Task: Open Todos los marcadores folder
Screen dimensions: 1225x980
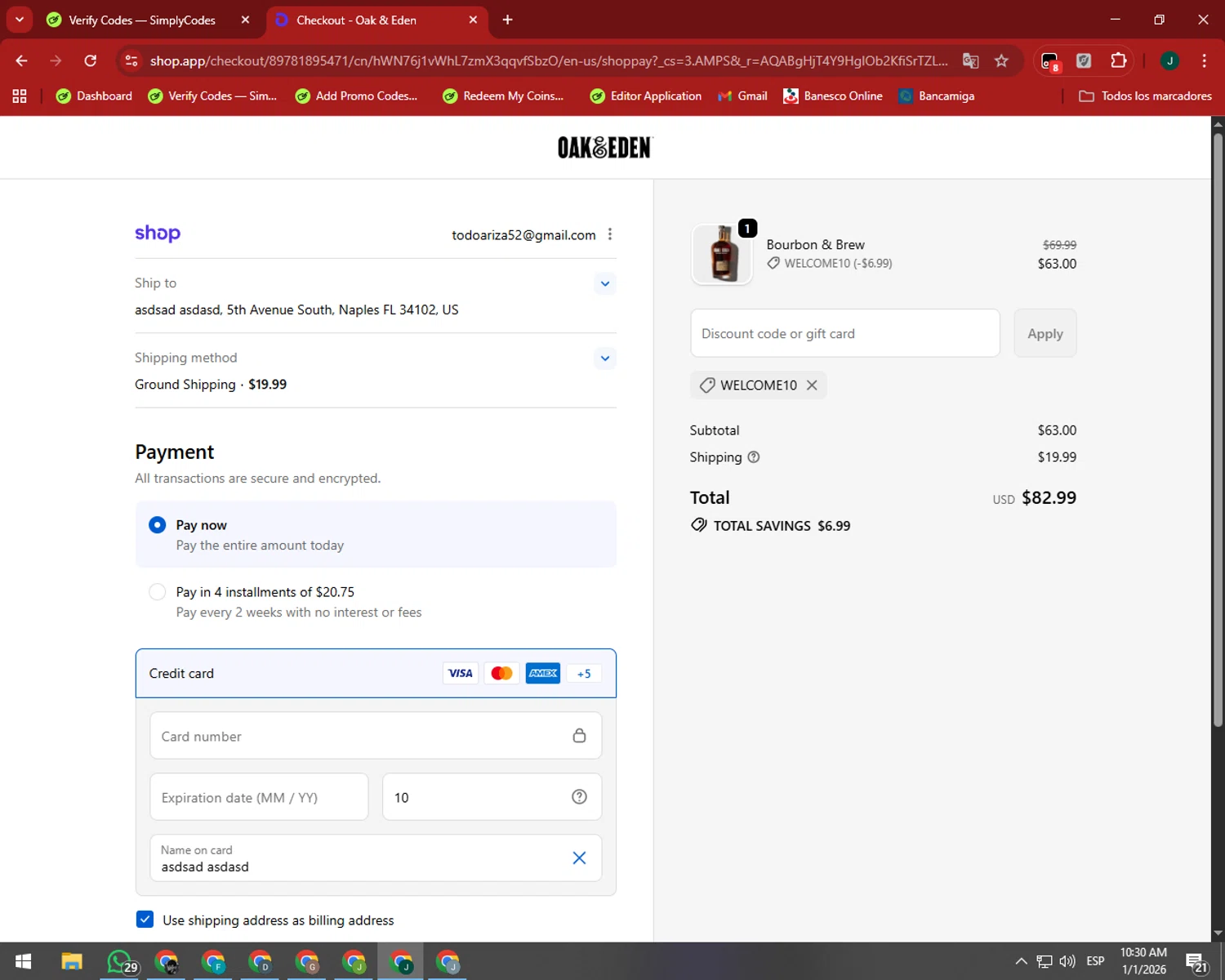Action: point(1145,96)
